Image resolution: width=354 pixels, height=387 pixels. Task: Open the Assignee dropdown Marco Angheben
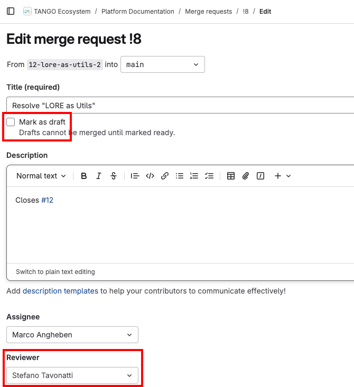(72, 335)
